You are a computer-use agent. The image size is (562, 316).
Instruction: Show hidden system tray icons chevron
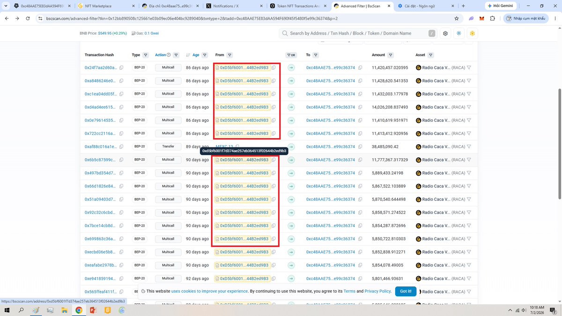510,310
